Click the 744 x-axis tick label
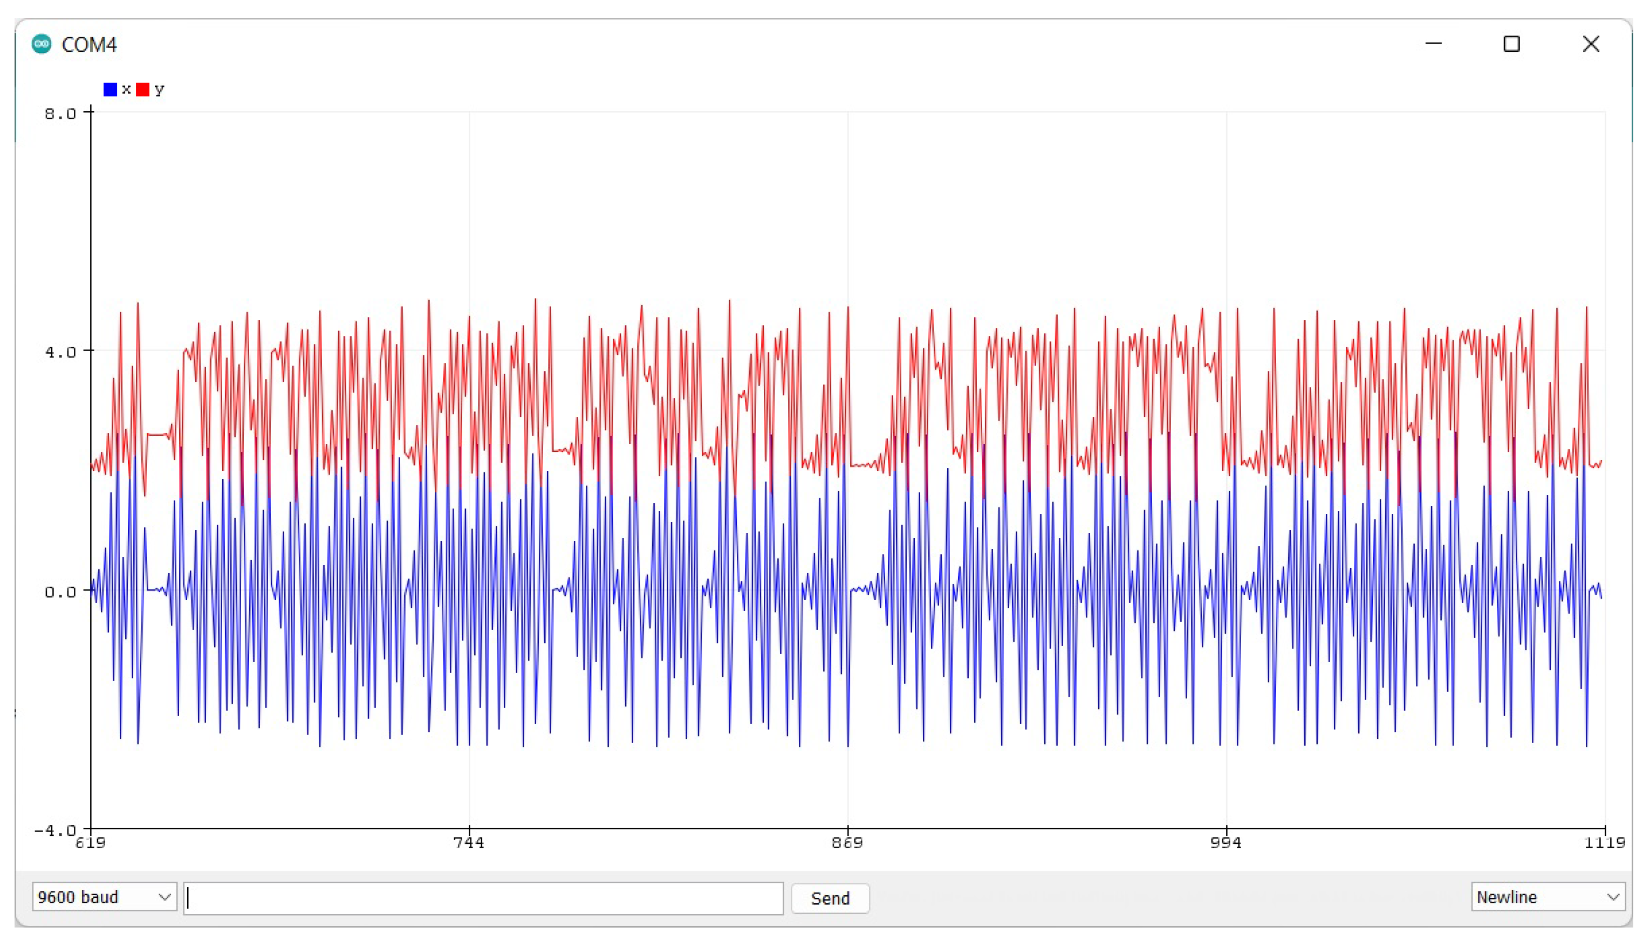1650x941 pixels. point(469,843)
